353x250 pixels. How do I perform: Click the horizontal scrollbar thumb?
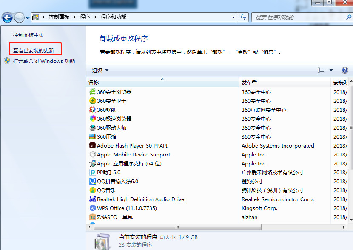pos(177,227)
